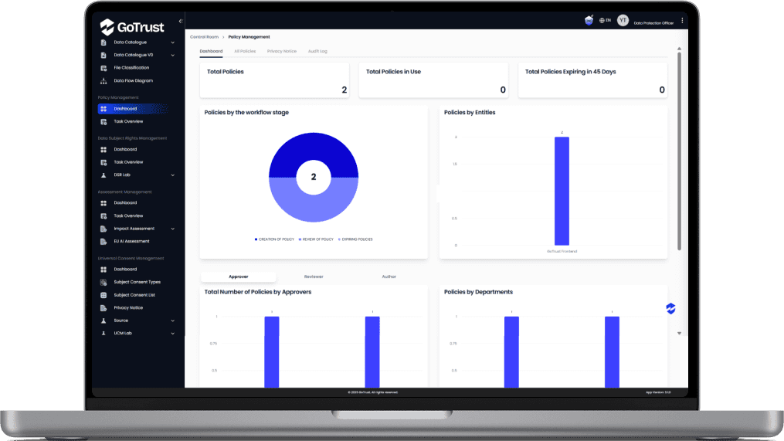Click the Total Policies Expiring in 45 Days card

point(592,80)
